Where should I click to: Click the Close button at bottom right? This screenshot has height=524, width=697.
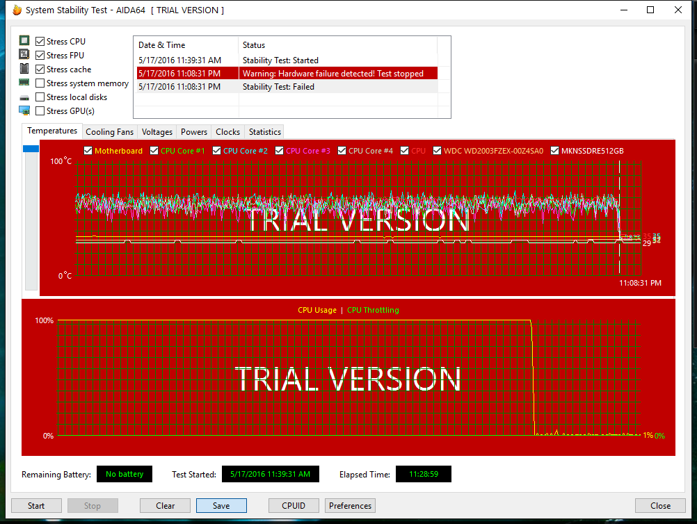coord(660,505)
